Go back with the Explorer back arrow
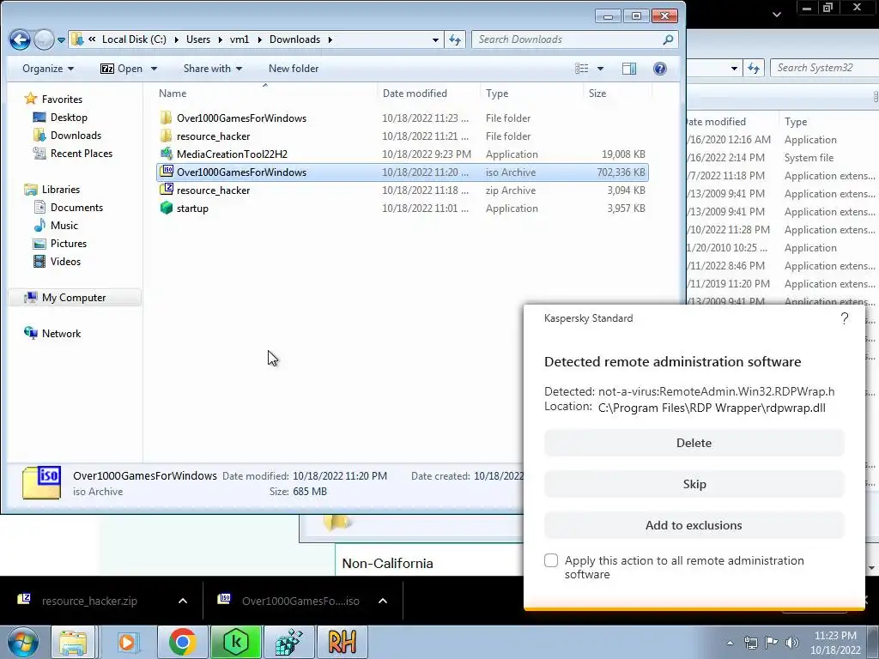The height and width of the screenshot is (659, 879). pos(20,39)
